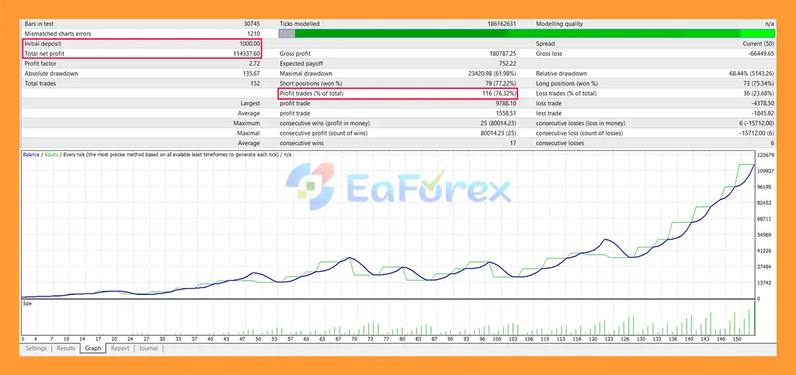The width and height of the screenshot is (796, 375).
Task: Select the Profit factor value 2.72
Action: pyautogui.click(x=254, y=64)
